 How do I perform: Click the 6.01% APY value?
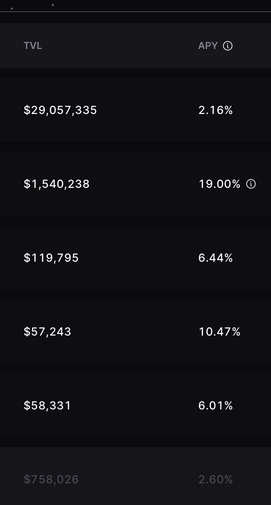click(x=216, y=405)
